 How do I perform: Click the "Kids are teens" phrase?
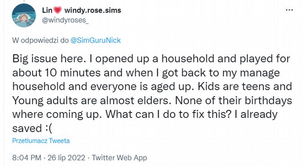tap(234, 87)
